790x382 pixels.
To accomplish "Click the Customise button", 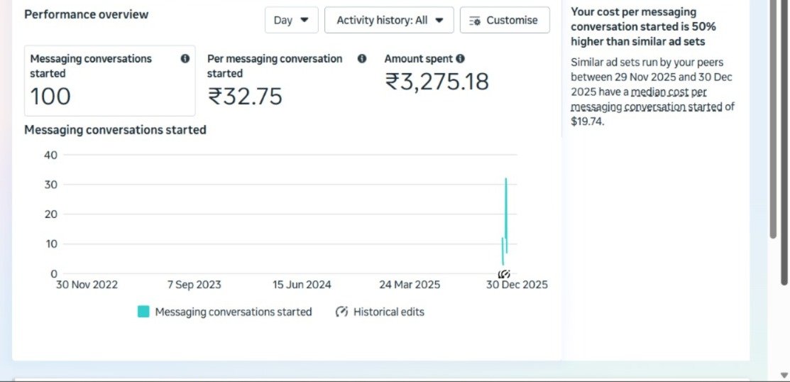I will [504, 20].
